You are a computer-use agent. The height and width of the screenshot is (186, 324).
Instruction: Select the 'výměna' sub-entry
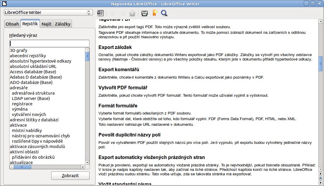(20, 109)
